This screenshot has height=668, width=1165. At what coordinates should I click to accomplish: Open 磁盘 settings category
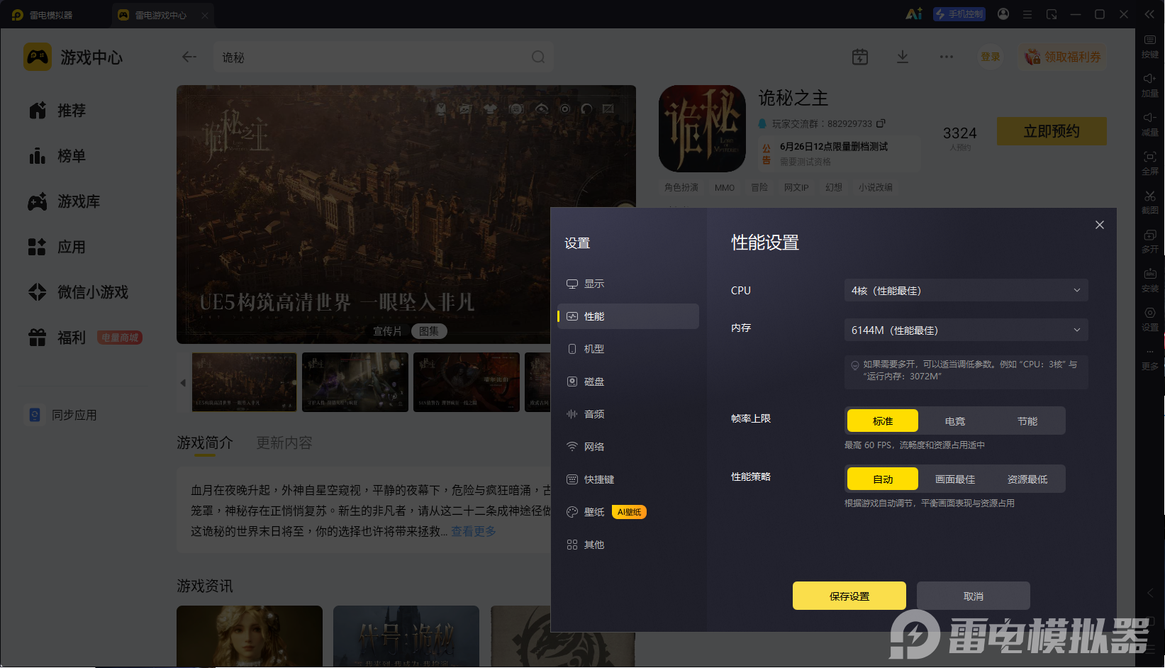628,382
